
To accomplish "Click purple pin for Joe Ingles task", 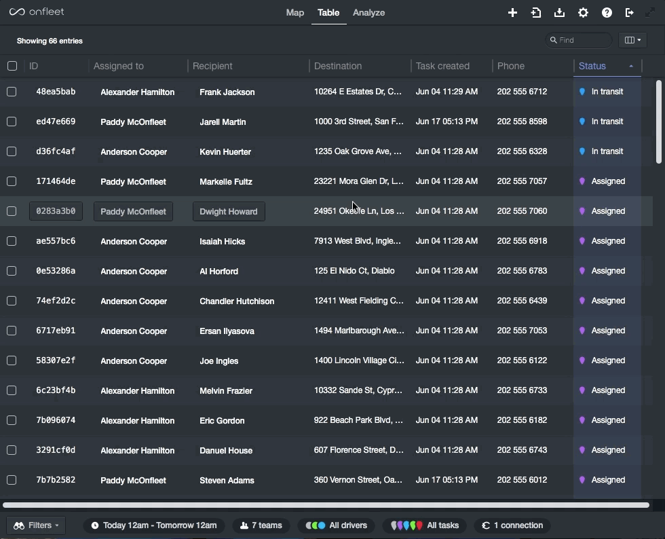I will [x=582, y=360].
